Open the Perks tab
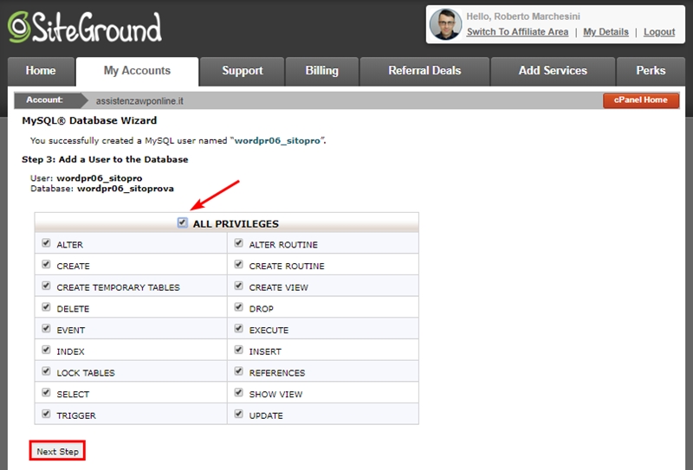This screenshot has width=693, height=470. click(651, 71)
